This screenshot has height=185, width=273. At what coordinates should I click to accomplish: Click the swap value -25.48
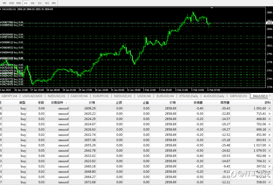pyautogui.click(x=225, y=145)
